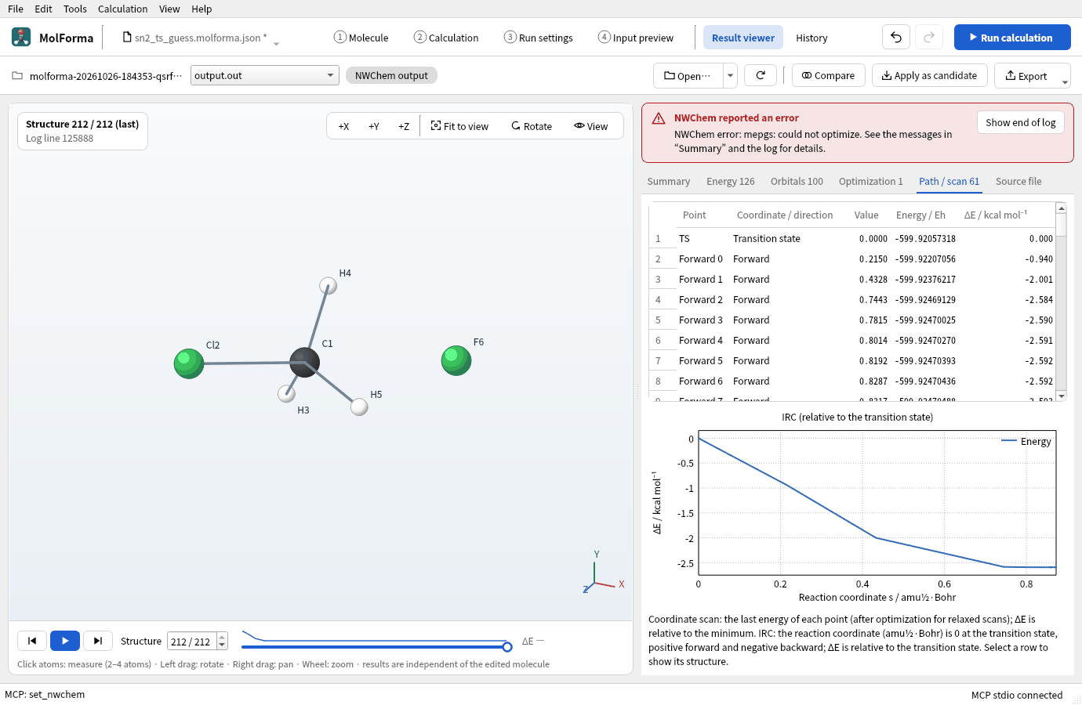Click the undo arrow button
1082x705 pixels.
pos(896,37)
